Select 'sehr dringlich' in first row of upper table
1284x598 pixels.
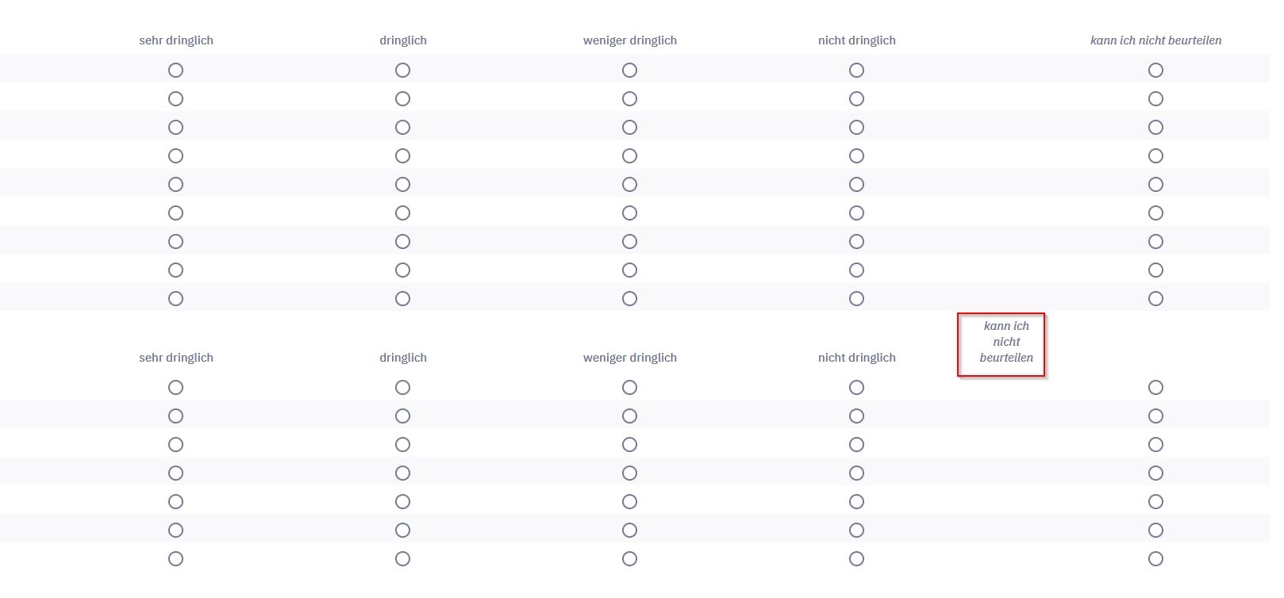tap(175, 71)
